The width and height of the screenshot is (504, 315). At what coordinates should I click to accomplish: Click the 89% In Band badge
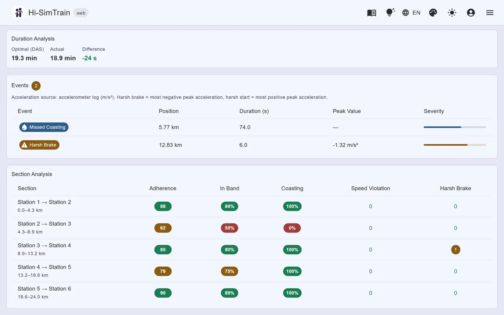(230, 293)
